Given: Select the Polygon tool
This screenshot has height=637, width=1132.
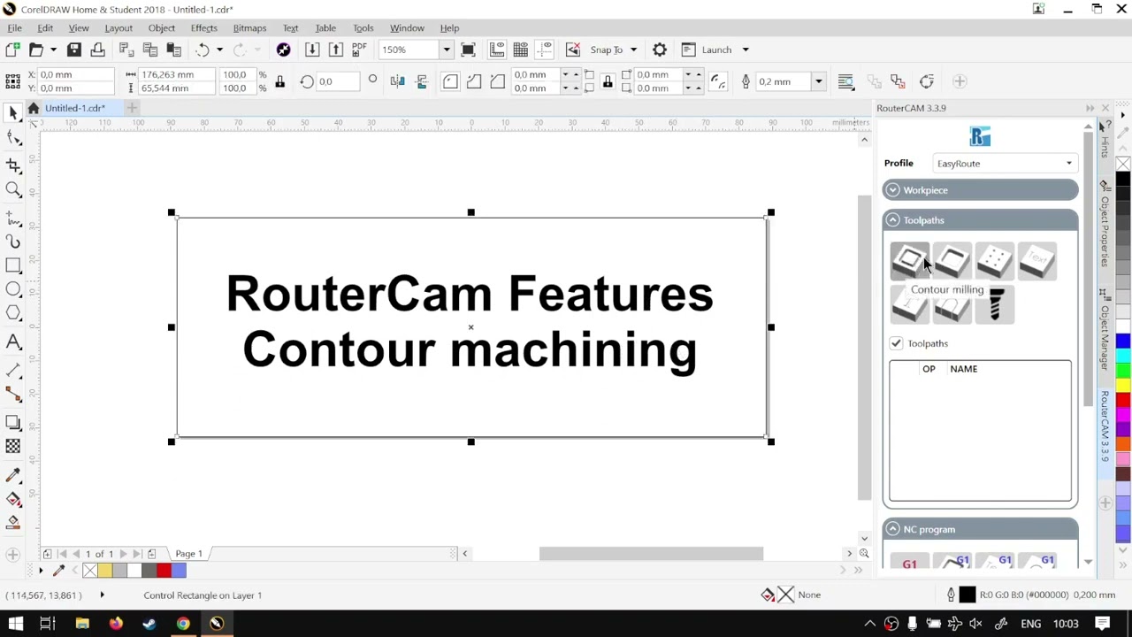Looking at the screenshot, I should point(13,313).
